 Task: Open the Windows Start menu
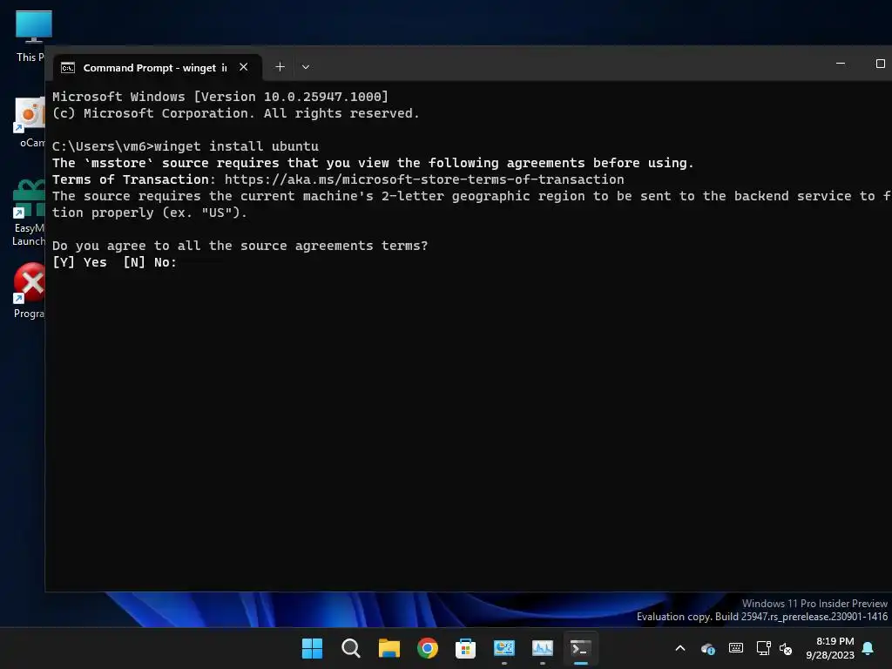point(312,648)
